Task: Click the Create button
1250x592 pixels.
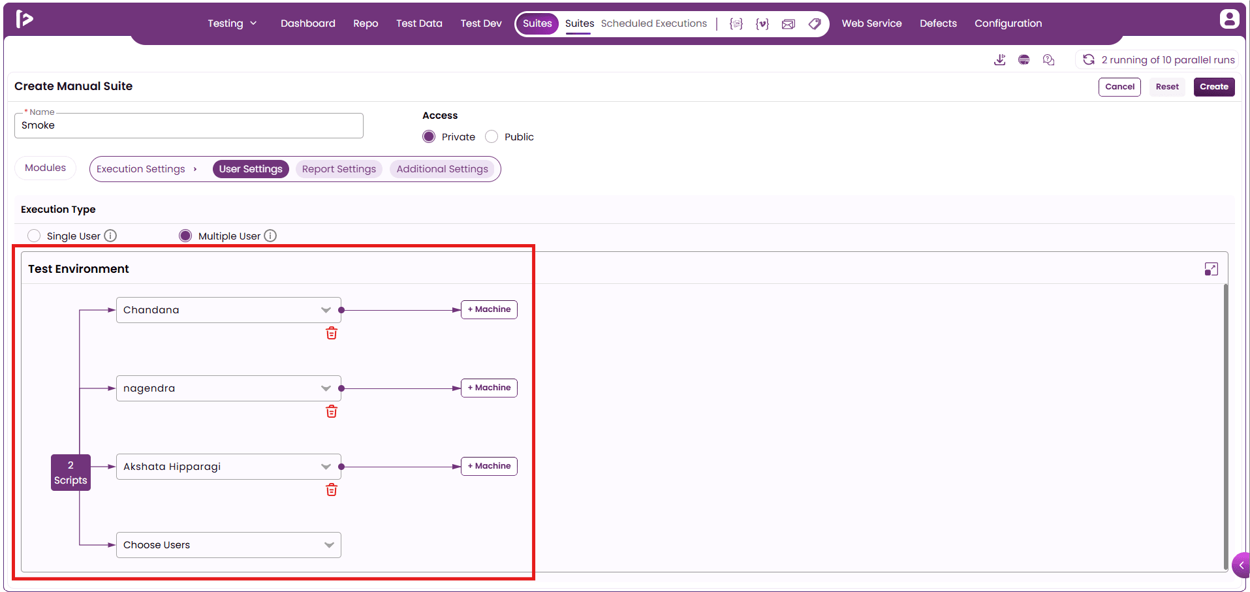Action: 1213,87
